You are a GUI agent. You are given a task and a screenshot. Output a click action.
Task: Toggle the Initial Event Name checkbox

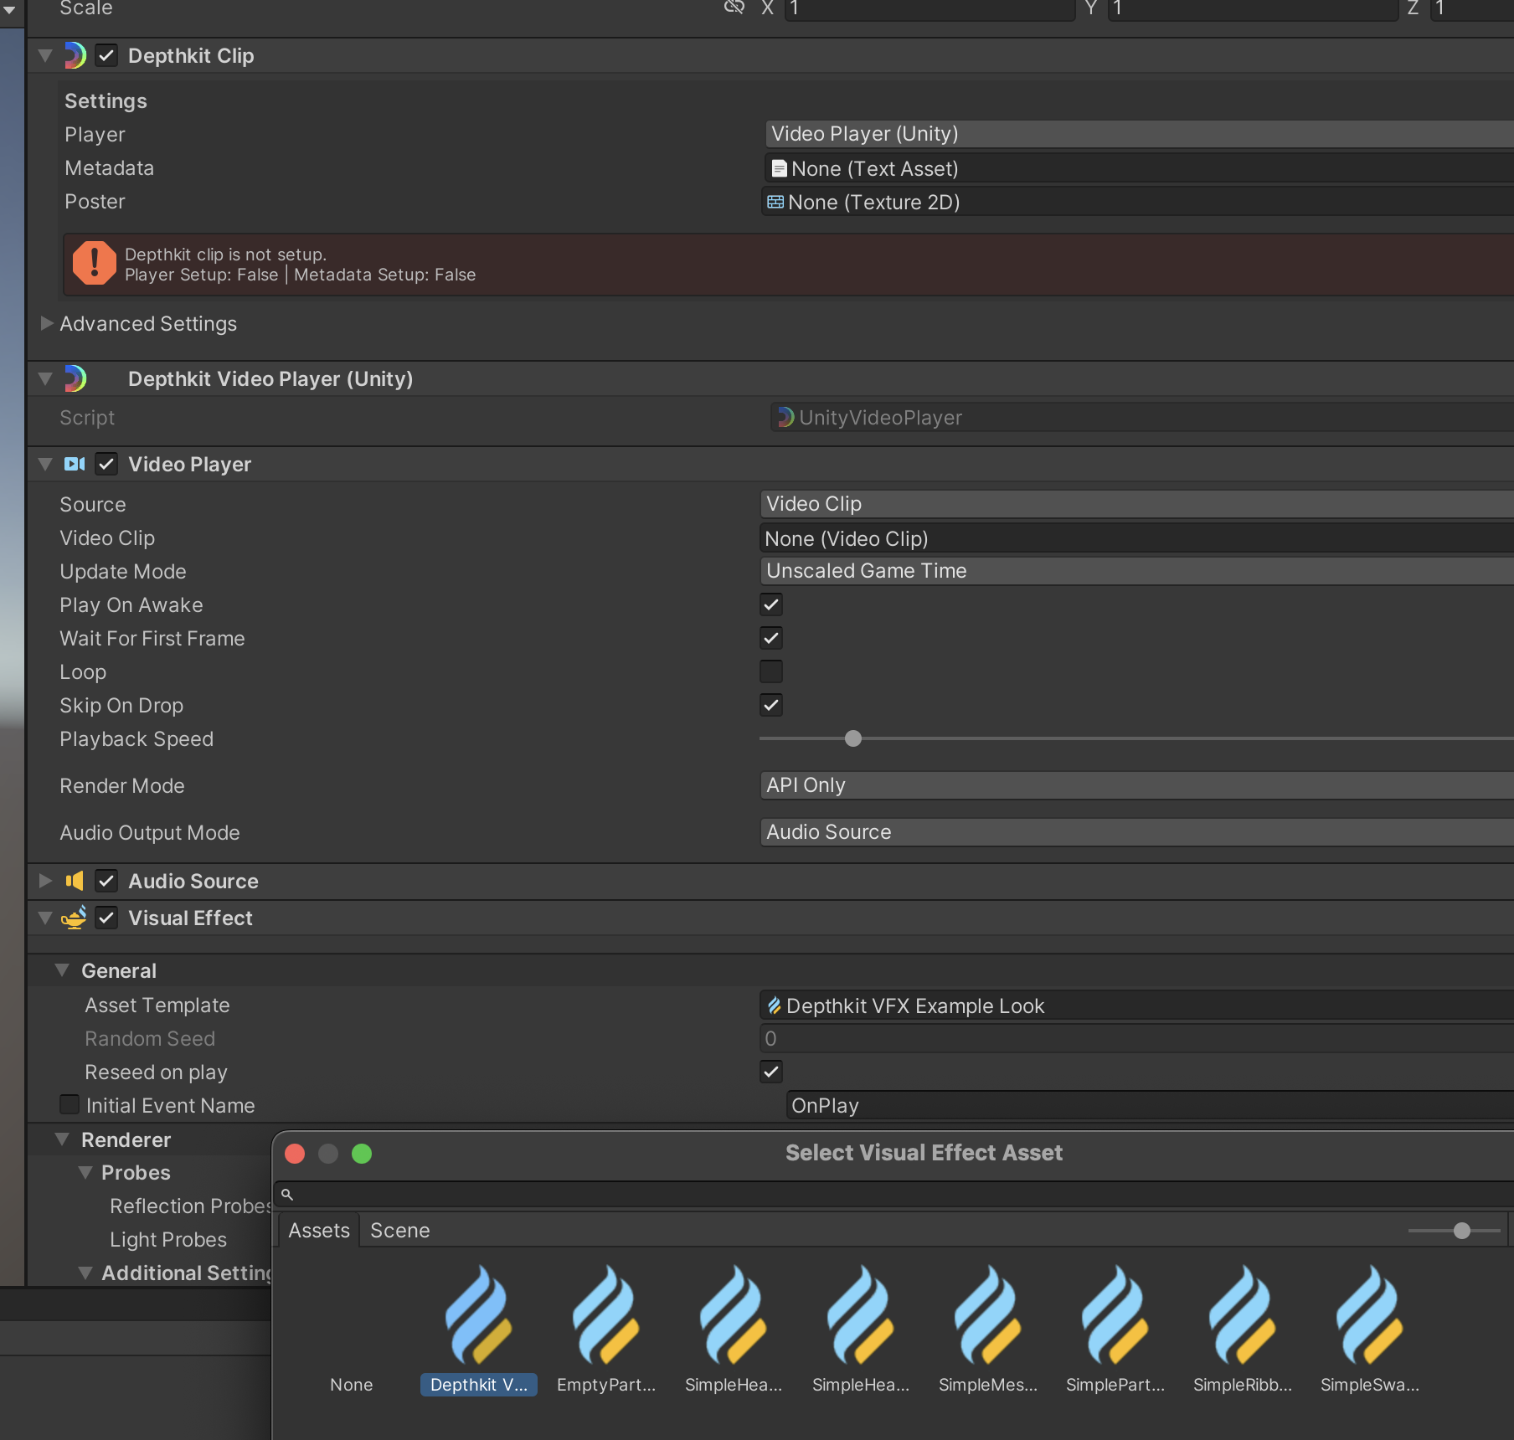click(x=70, y=1105)
